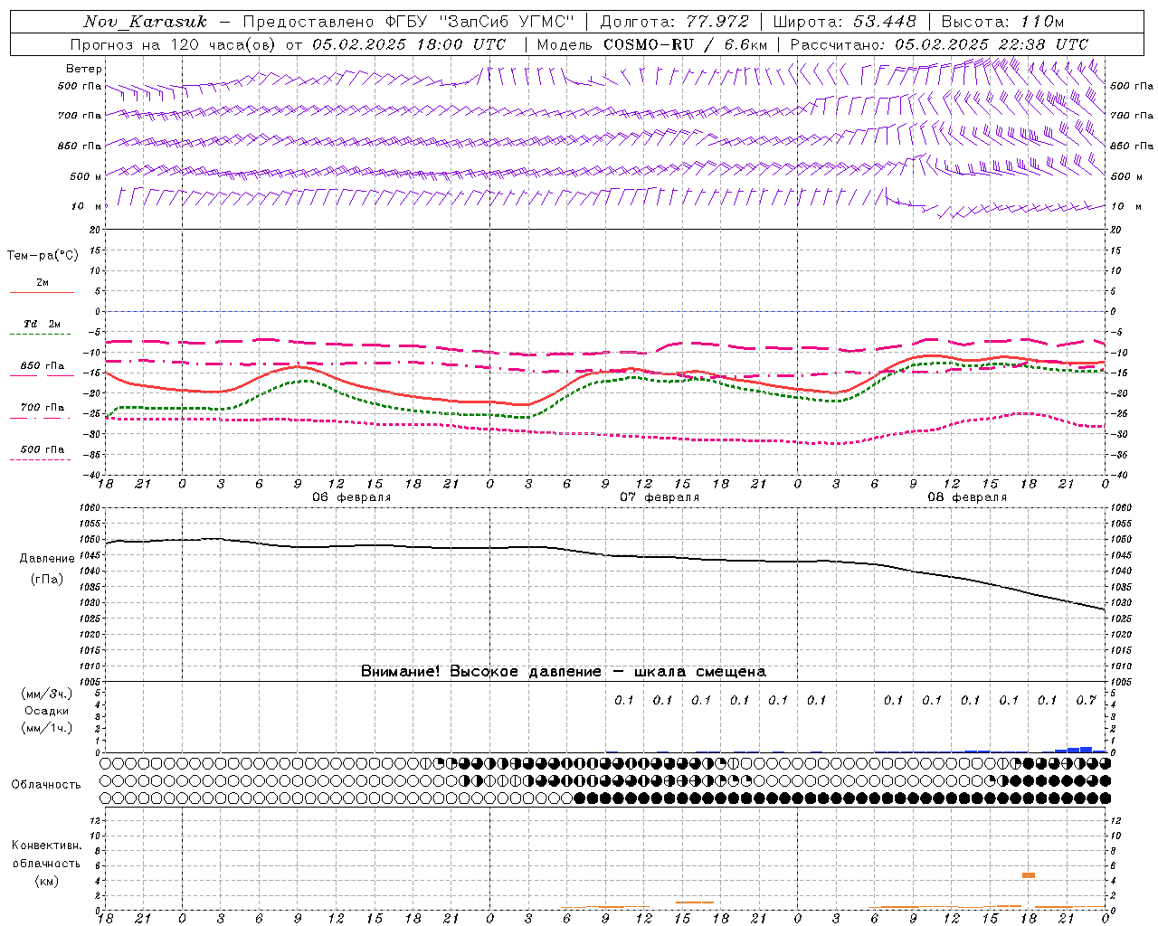
Task: Click the Ветер panel label
Action: point(84,69)
